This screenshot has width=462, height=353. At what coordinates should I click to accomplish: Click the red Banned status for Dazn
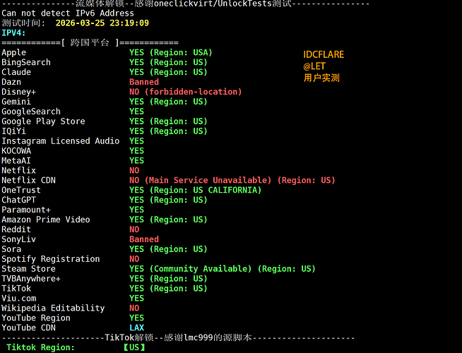(144, 82)
